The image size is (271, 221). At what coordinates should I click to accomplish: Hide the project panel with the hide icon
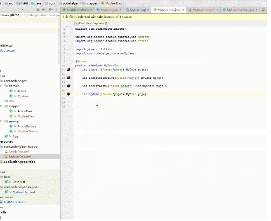coord(57,9)
